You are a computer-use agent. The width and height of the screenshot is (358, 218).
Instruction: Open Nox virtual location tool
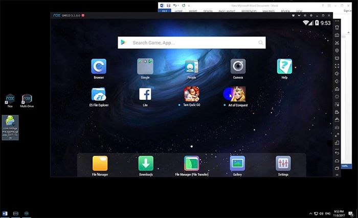[337, 50]
